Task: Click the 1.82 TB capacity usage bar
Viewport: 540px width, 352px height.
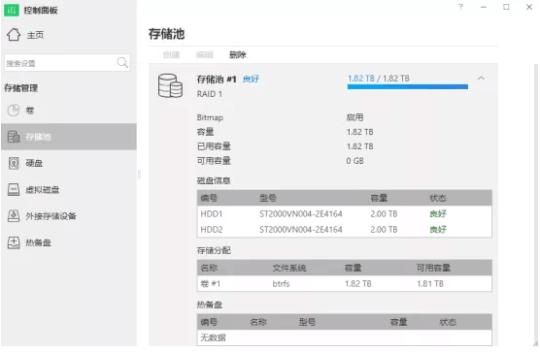Action: (x=408, y=87)
